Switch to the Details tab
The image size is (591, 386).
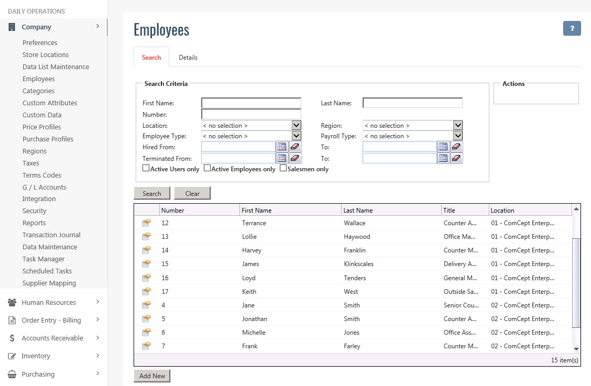[x=188, y=58]
